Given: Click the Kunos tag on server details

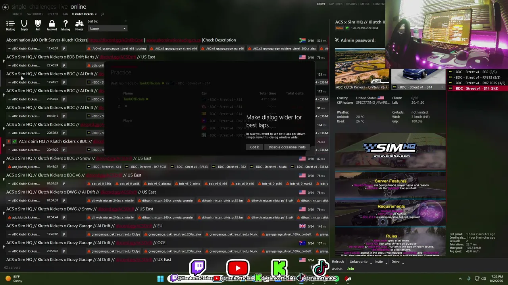Looking at the screenshot, I should (339, 28).
